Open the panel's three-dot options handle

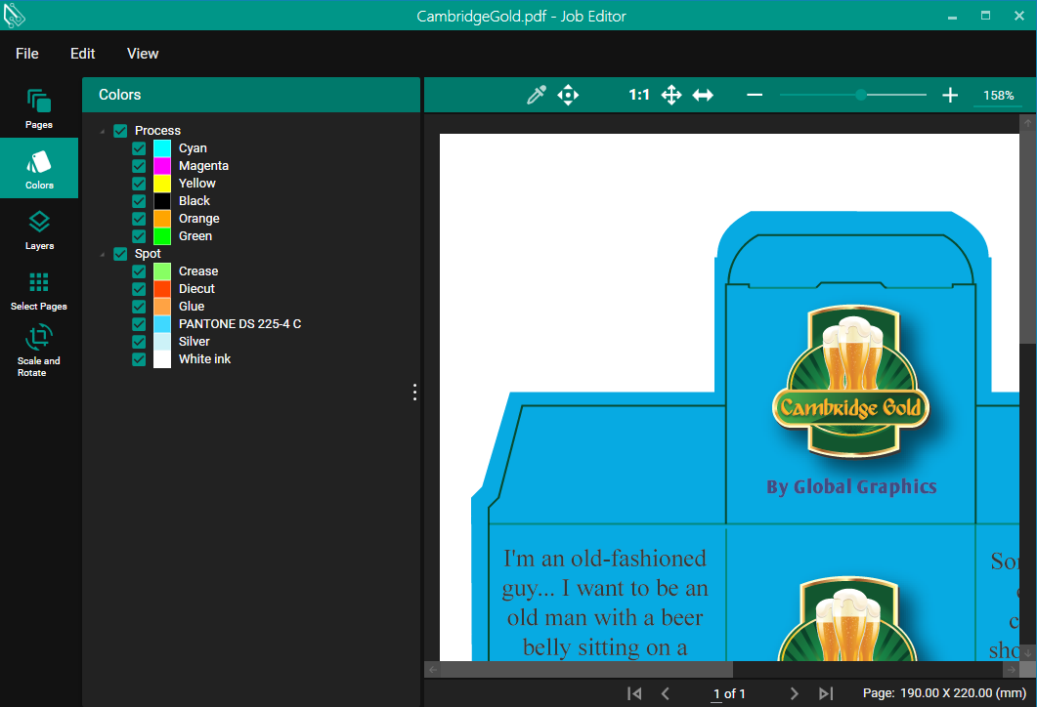pos(414,392)
